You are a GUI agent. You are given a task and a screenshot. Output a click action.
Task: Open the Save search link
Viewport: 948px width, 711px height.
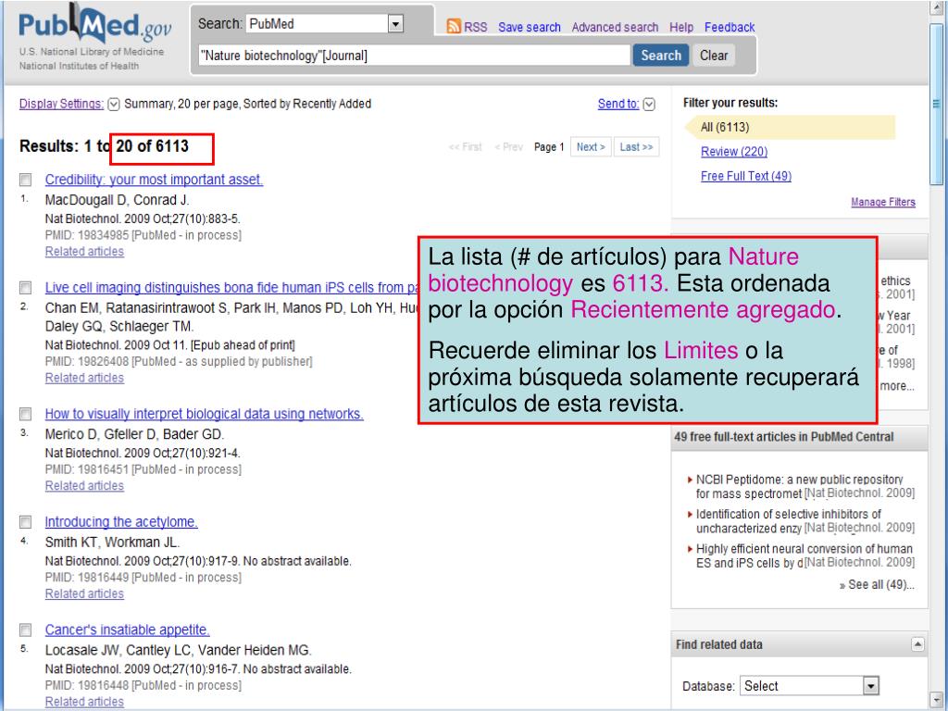(529, 27)
